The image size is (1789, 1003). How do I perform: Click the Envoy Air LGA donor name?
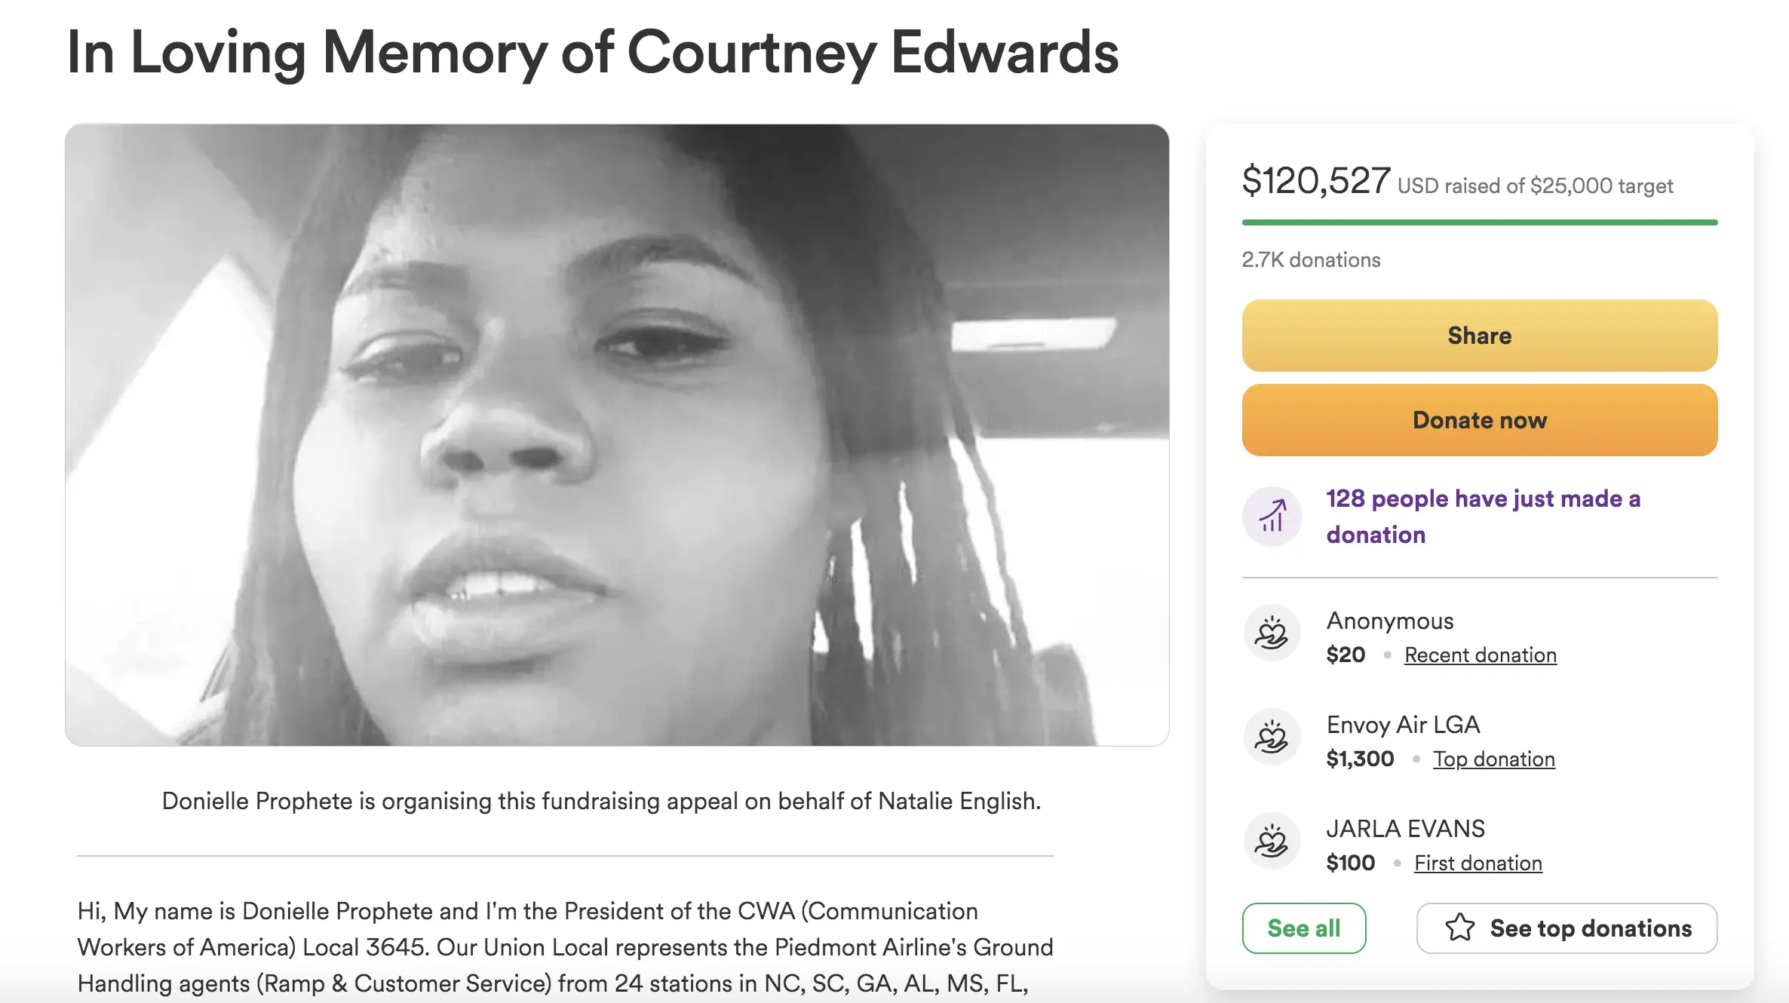[x=1403, y=725]
